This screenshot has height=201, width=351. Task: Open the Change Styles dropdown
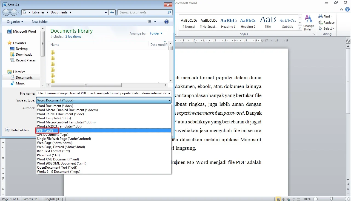pos(309,23)
